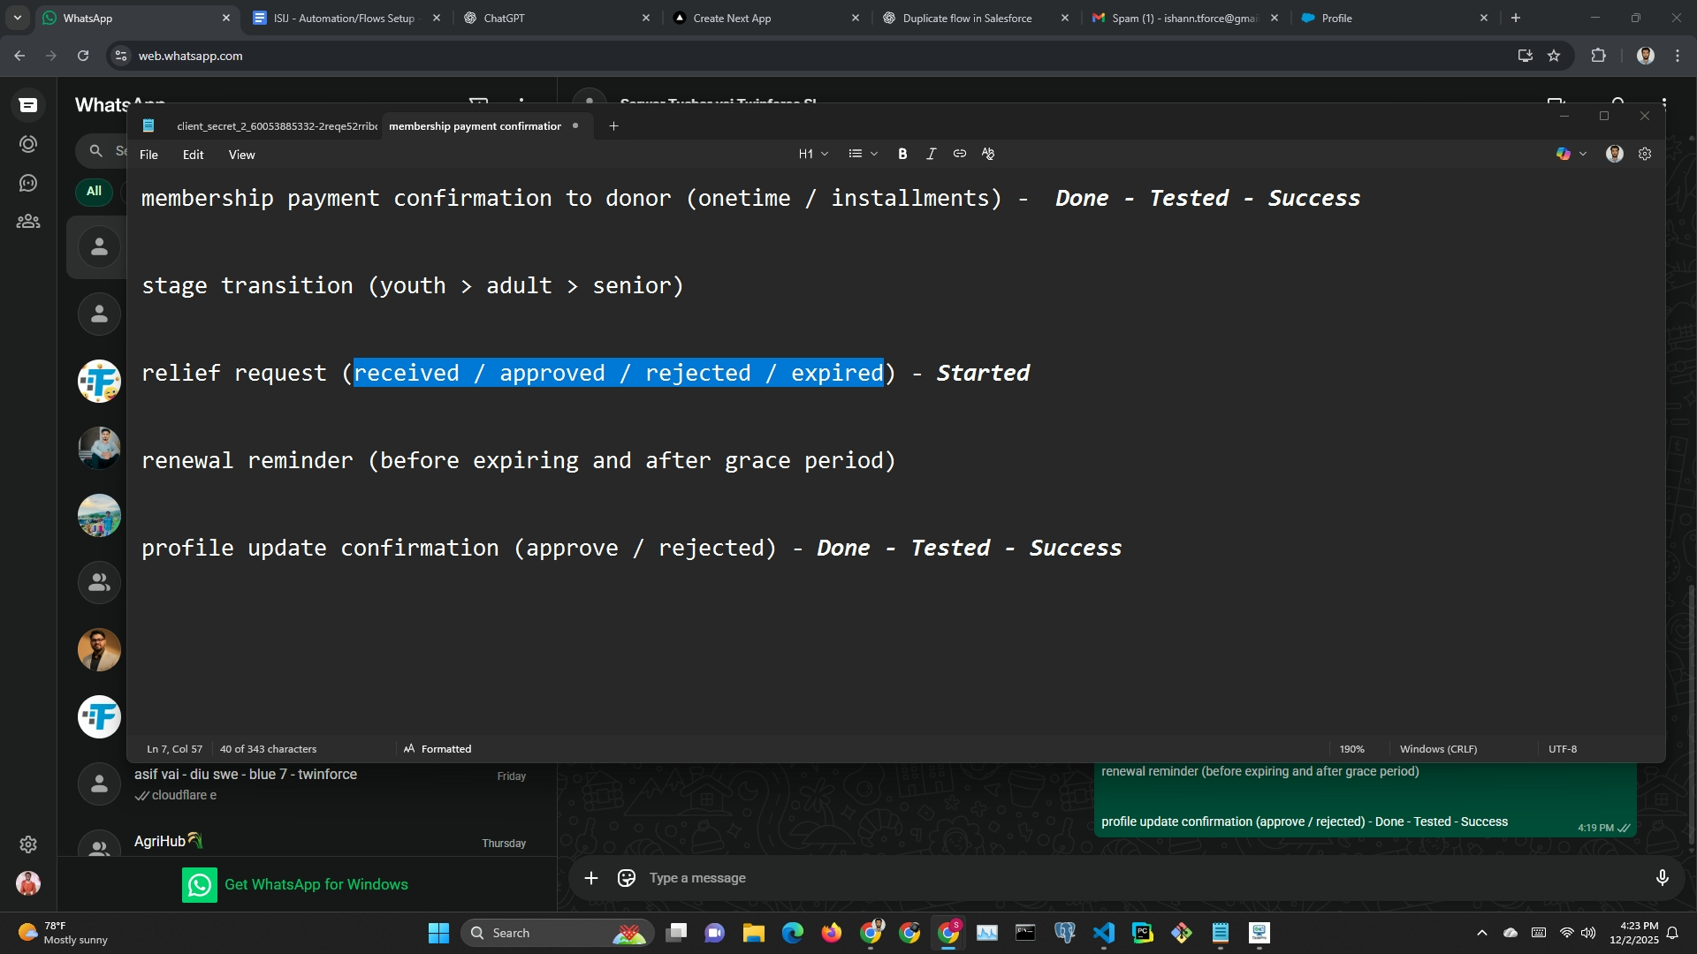
Task: Toggle bold formatting in Notepad toolbar
Action: click(902, 154)
